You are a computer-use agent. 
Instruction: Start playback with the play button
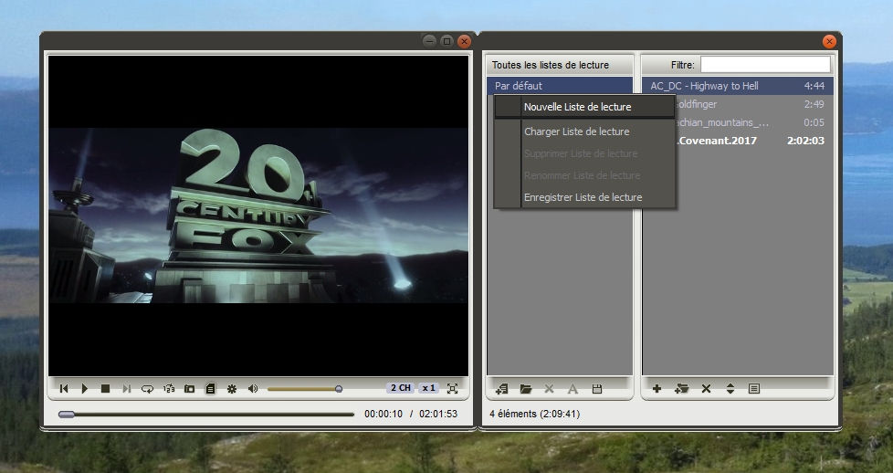click(85, 389)
